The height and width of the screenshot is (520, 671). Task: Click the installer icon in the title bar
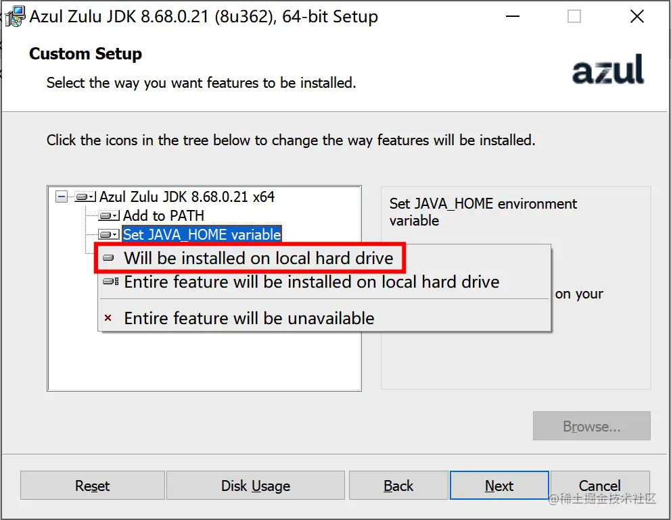14,16
